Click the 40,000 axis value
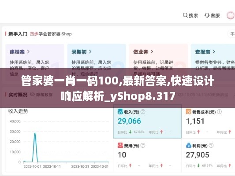 [15, 121]
